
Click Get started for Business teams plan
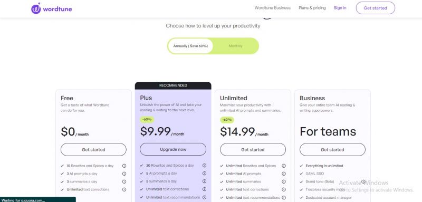pyautogui.click(x=332, y=150)
